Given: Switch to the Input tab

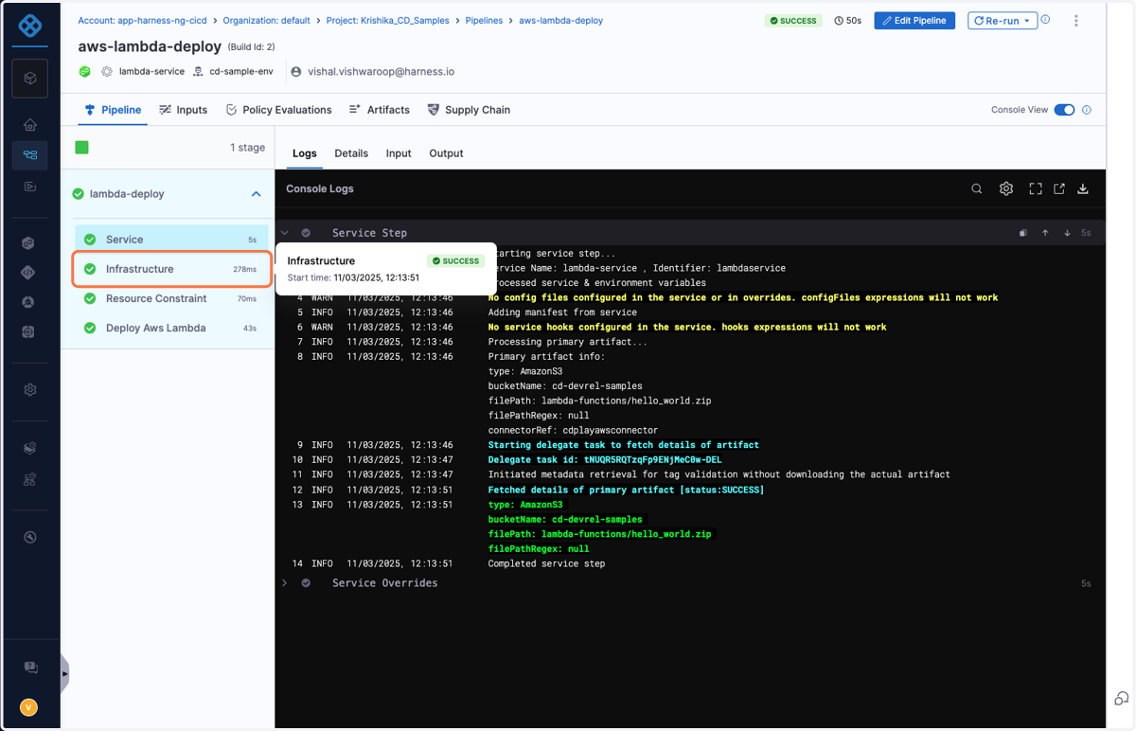Looking at the screenshot, I should [399, 153].
